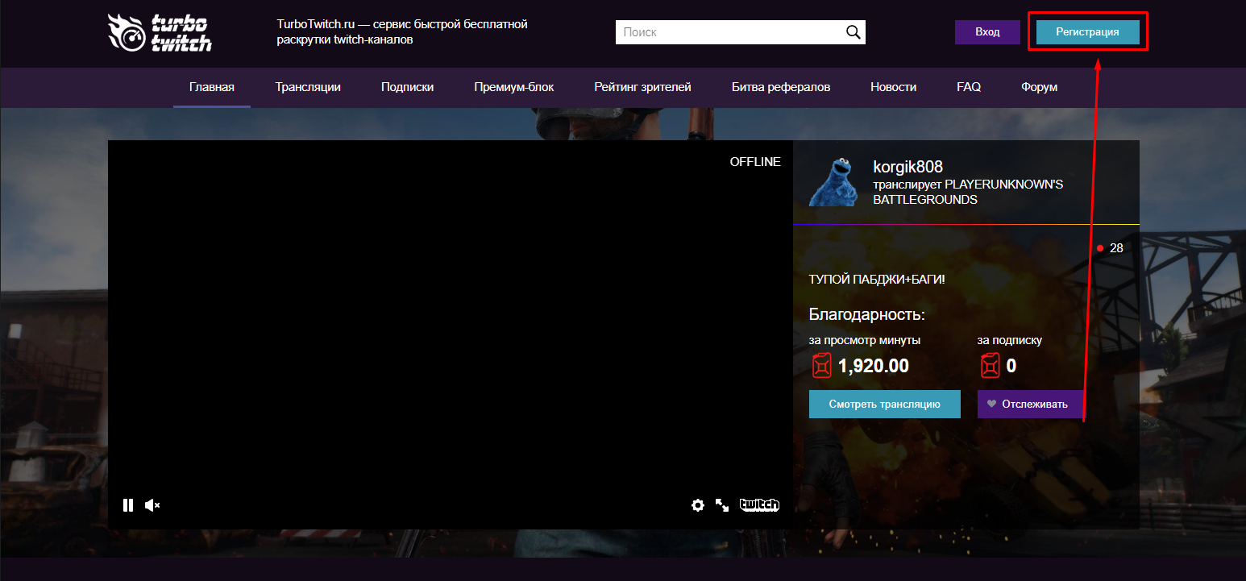
Task: Open the Подписки section
Action: [x=408, y=87]
